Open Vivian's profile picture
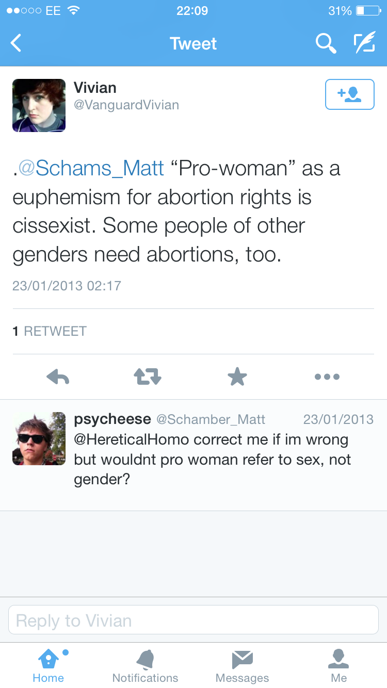 pos(39,106)
